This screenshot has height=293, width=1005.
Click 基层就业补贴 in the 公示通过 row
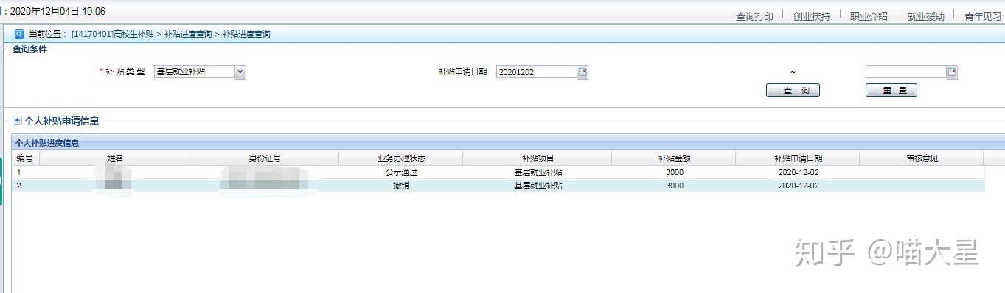(538, 172)
